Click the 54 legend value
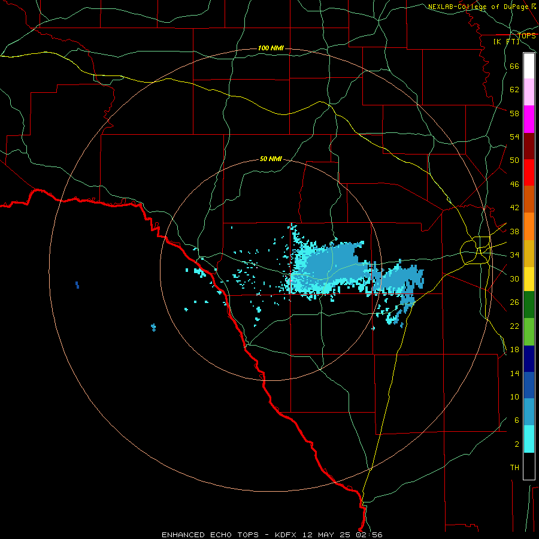Viewport: 539px width, 539px height. tap(514, 137)
